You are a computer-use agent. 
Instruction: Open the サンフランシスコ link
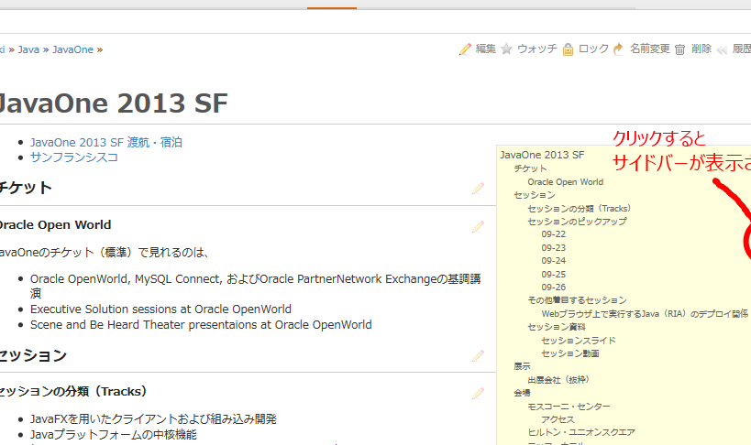pos(74,157)
